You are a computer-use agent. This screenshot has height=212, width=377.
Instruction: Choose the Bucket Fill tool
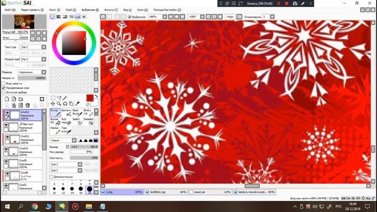(x=55, y=121)
